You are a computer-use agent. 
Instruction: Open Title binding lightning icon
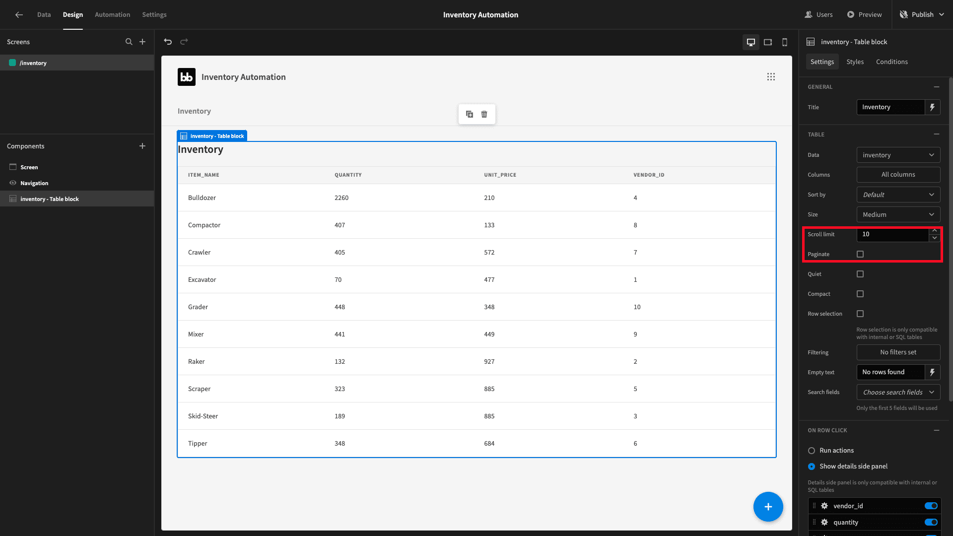[x=933, y=107]
